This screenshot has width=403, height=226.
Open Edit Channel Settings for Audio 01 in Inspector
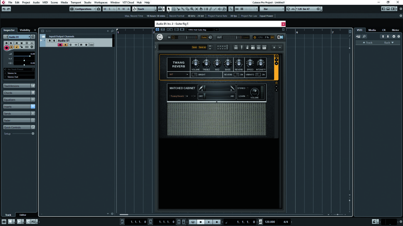[x=33, y=37]
